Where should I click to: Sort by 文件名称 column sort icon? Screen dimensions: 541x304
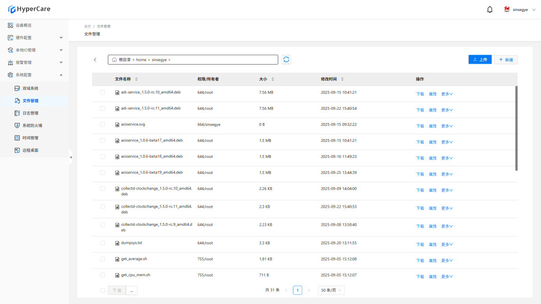coord(137,79)
